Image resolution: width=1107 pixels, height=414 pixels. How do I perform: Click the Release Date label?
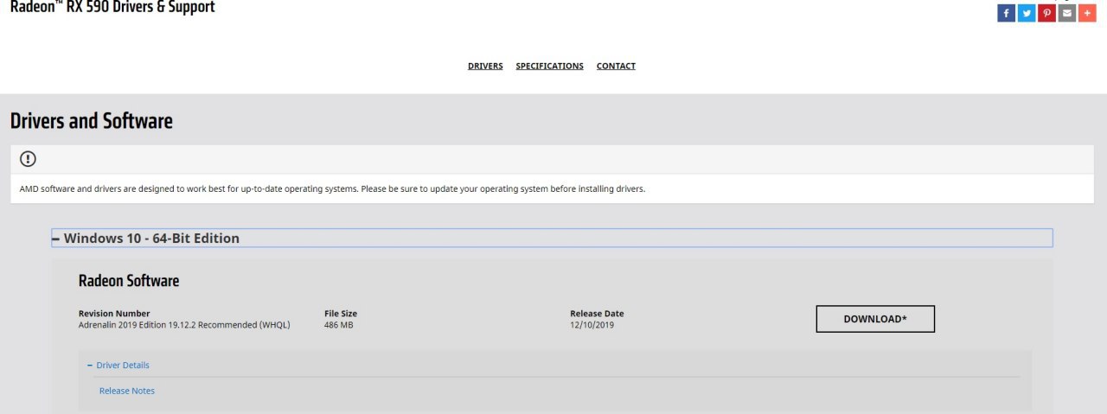[x=597, y=314]
